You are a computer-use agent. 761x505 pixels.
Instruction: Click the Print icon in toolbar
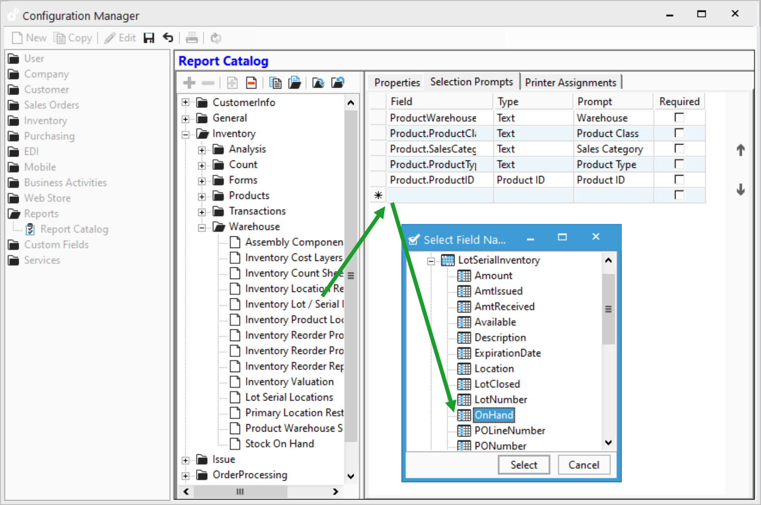pyautogui.click(x=192, y=38)
